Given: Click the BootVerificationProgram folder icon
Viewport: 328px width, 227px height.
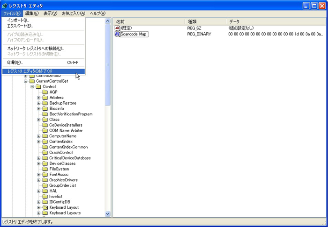Looking at the screenshot, I should (x=45, y=114).
